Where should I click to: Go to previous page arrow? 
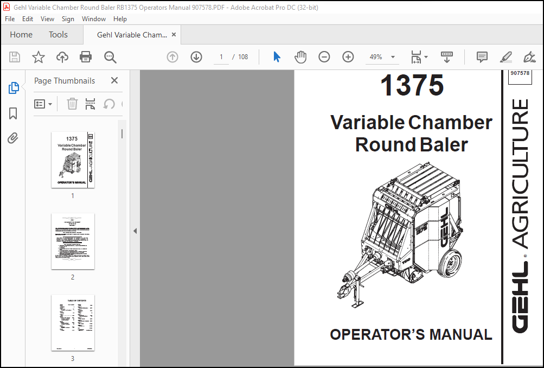coord(172,57)
